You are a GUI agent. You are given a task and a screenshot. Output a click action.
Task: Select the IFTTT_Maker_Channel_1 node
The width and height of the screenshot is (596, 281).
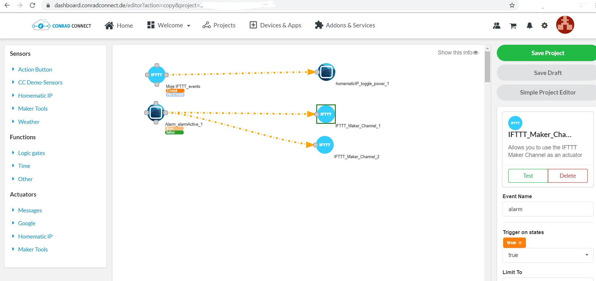[x=326, y=114]
